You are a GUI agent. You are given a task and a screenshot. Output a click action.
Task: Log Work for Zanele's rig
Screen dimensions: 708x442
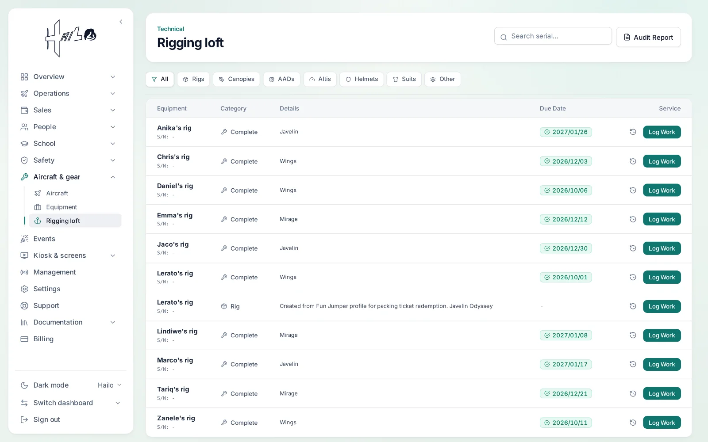662,423
